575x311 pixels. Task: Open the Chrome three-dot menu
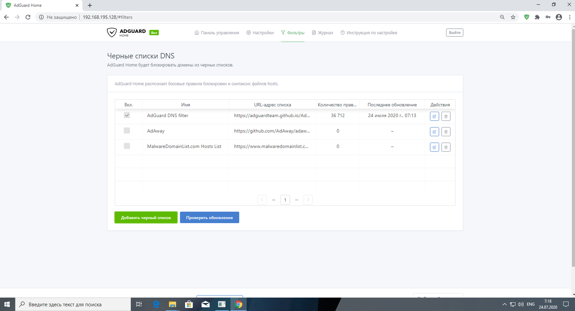click(570, 17)
